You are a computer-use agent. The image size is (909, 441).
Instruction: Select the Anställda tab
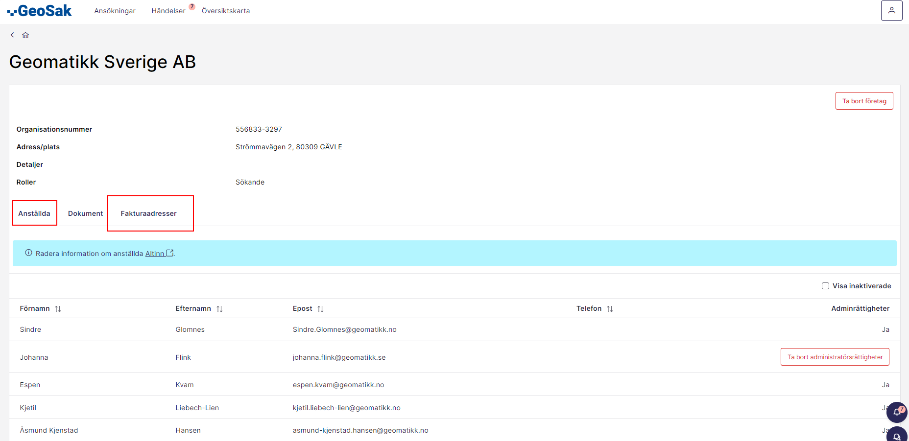click(34, 213)
